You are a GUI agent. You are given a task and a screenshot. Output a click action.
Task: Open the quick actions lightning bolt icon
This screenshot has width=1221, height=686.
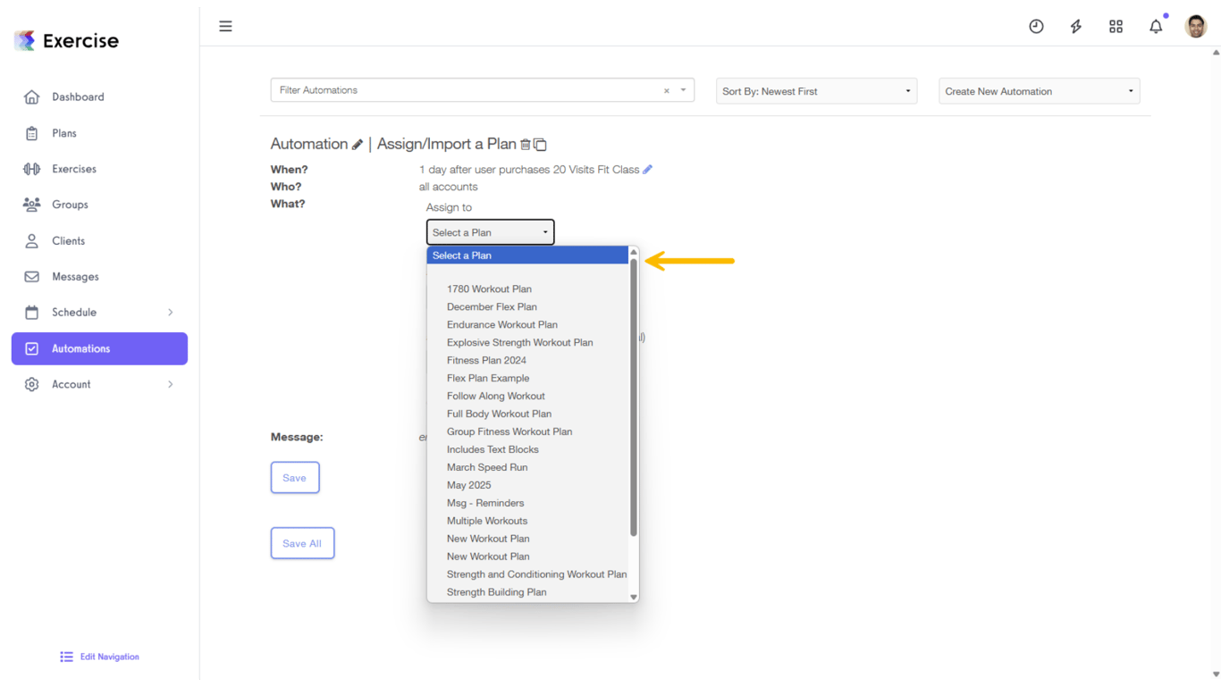click(x=1075, y=26)
